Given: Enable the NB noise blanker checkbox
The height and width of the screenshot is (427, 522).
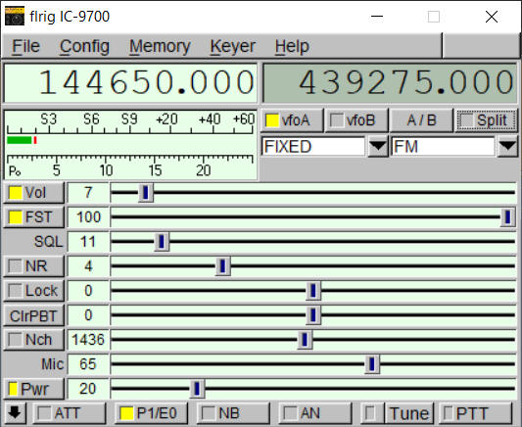Looking at the screenshot, I should tap(233, 413).
